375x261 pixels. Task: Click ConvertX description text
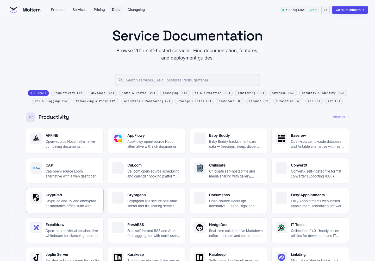click(x=316, y=174)
